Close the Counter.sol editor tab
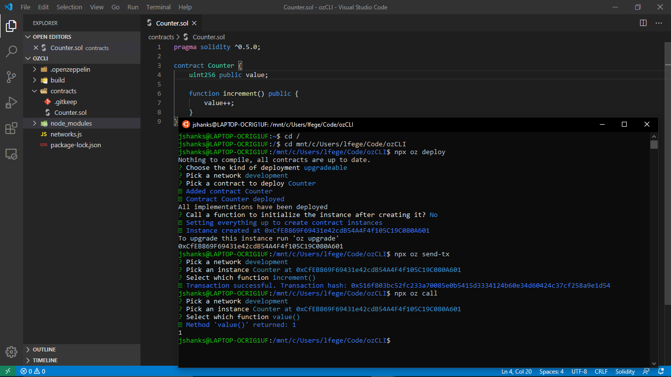This screenshot has width=671, height=377. [x=194, y=23]
